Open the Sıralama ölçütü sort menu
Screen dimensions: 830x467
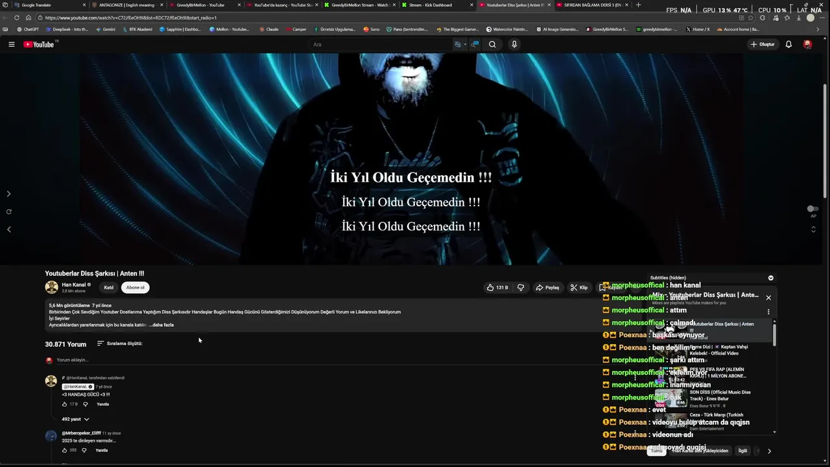pyautogui.click(x=120, y=343)
